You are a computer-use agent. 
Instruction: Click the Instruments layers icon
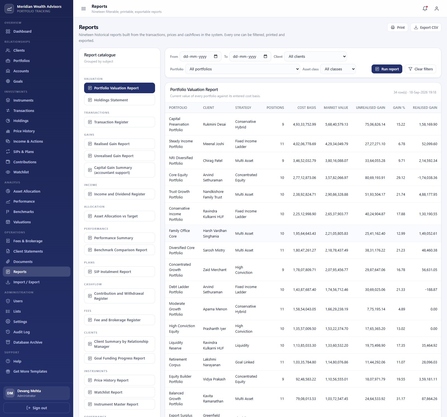click(8, 100)
